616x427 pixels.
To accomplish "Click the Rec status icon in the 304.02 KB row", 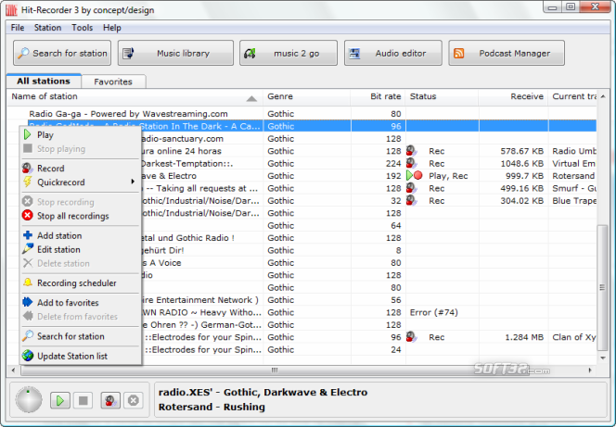I will click(411, 200).
